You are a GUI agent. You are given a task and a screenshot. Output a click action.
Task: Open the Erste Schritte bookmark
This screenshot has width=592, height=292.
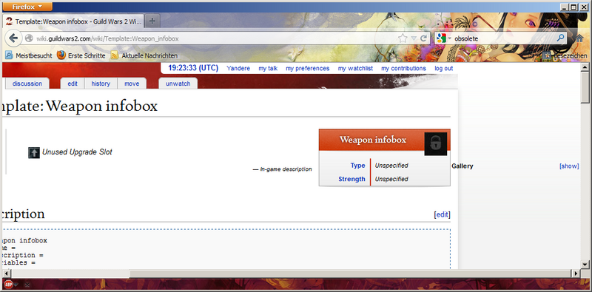81,56
